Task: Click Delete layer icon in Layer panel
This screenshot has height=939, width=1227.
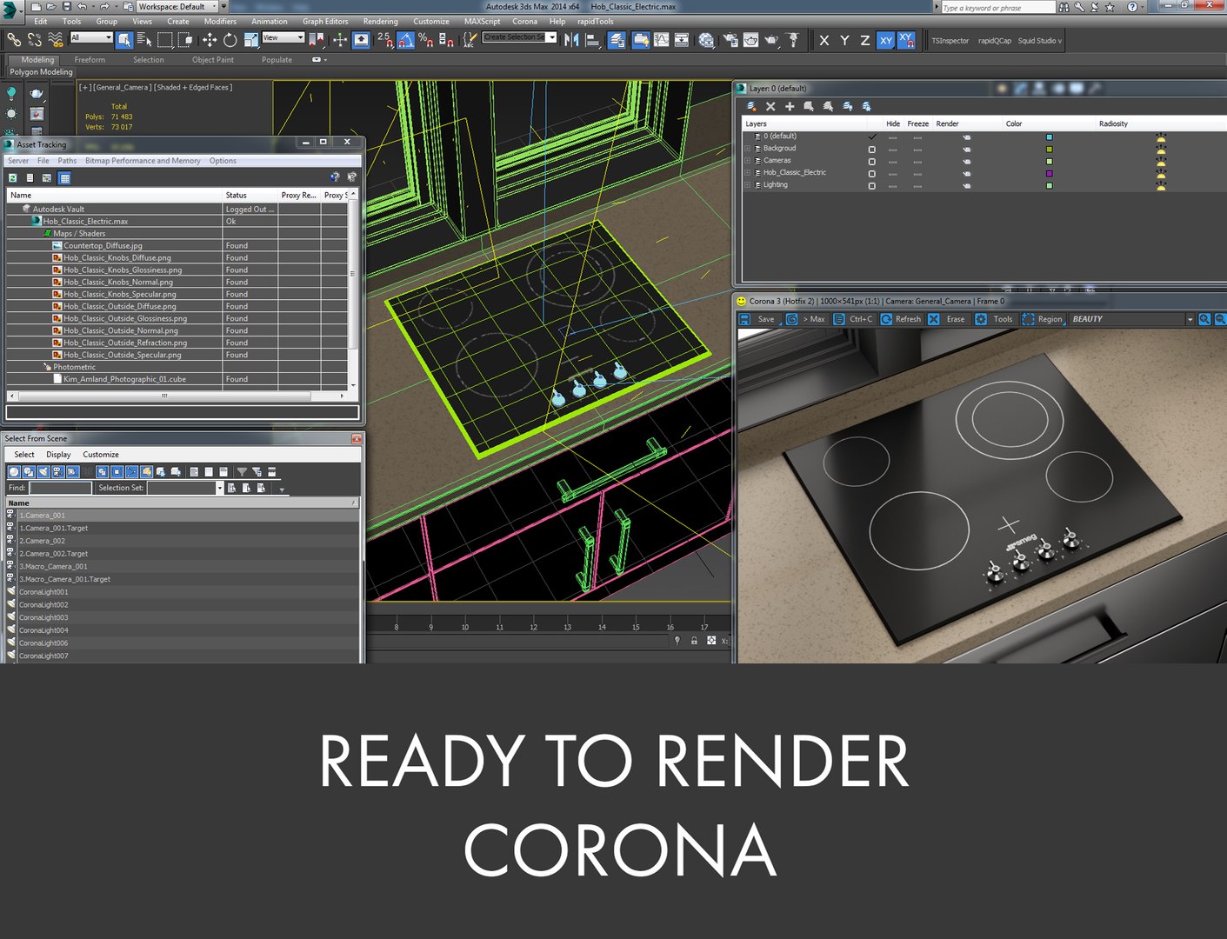Action: pos(770,106)
